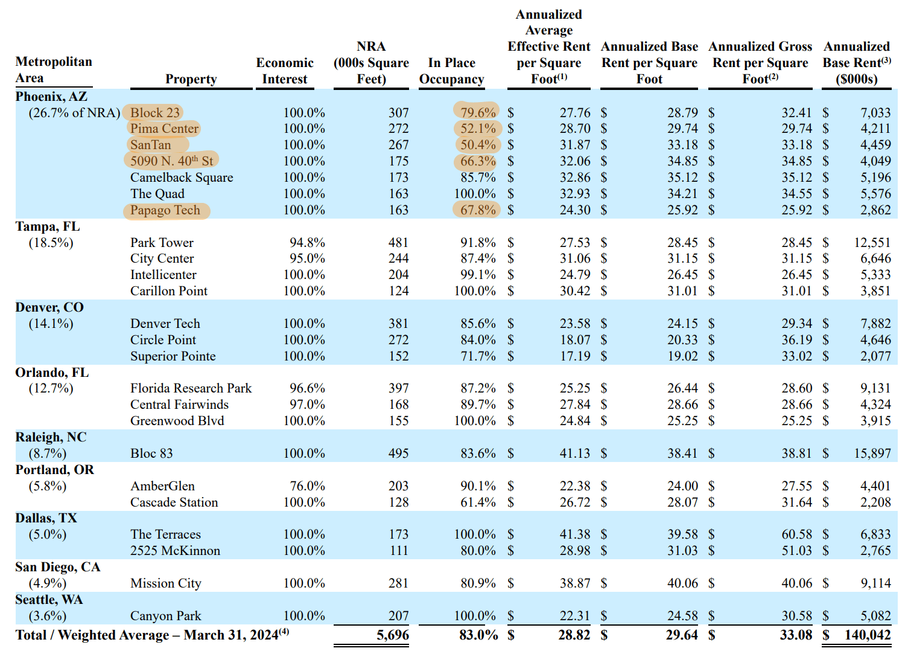The image size is (905, 651).
Task: Select the Pima Center property name
Action: pyautogui.click(x=164, y=129)
